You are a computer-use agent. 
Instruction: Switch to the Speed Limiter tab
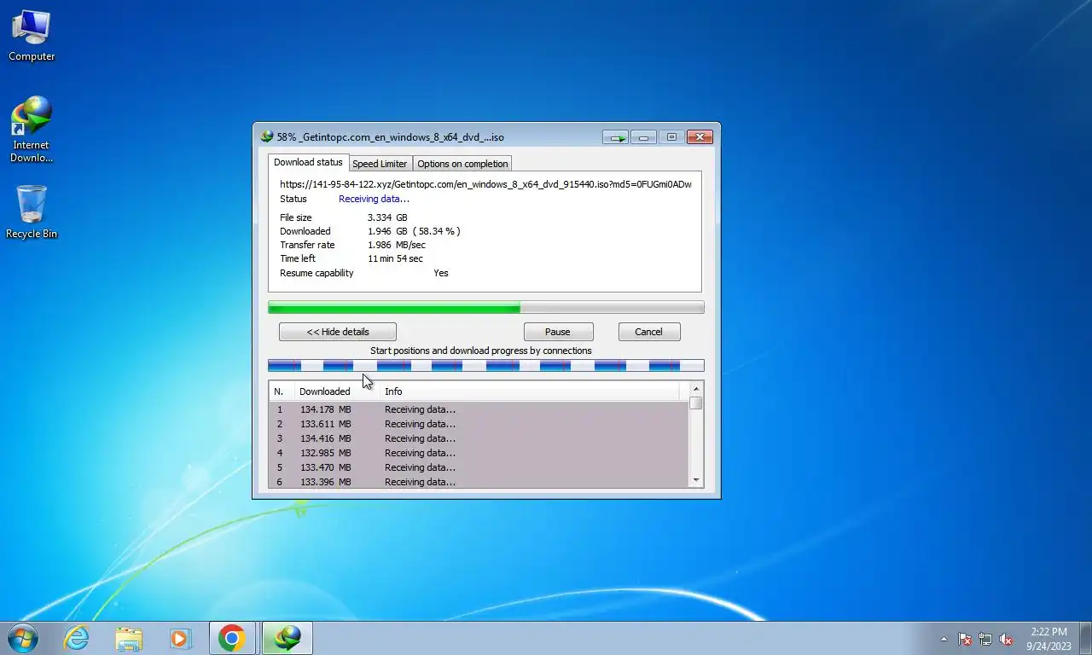tap(380, 164)
